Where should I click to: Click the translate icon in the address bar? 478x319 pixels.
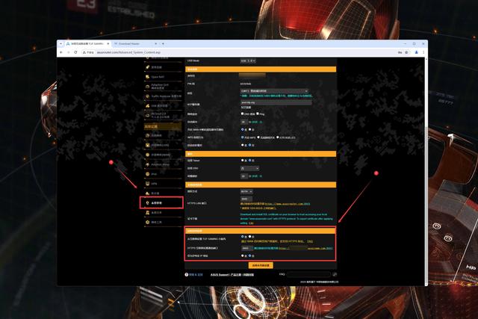click(400, 52)
